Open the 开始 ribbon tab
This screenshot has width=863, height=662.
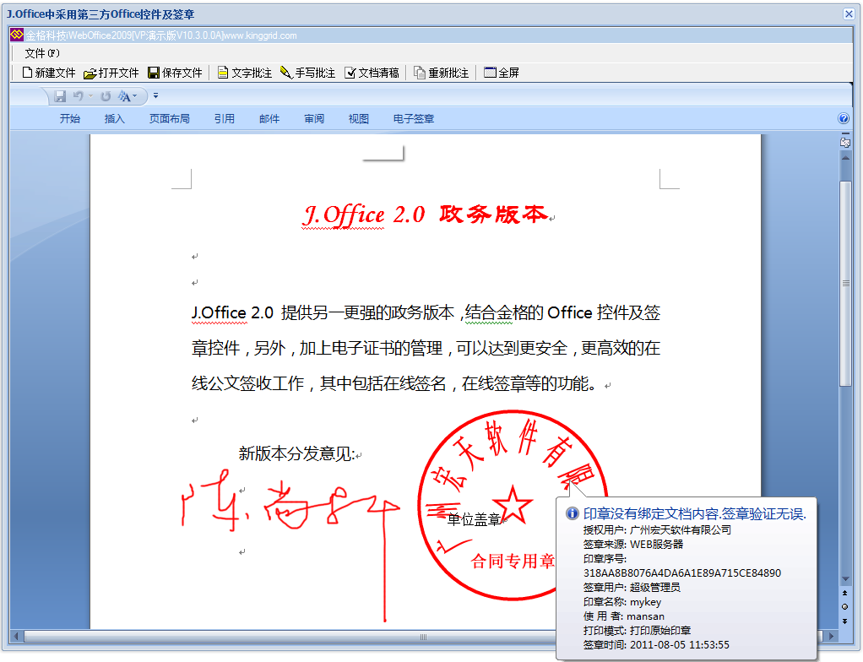(70, 118)
